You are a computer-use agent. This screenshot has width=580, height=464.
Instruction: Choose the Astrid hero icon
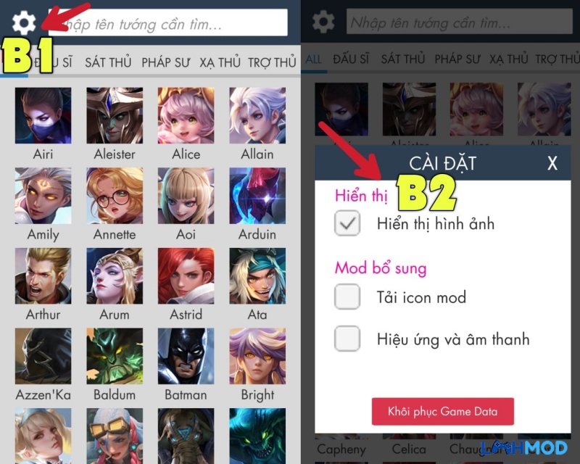point(186,276)
